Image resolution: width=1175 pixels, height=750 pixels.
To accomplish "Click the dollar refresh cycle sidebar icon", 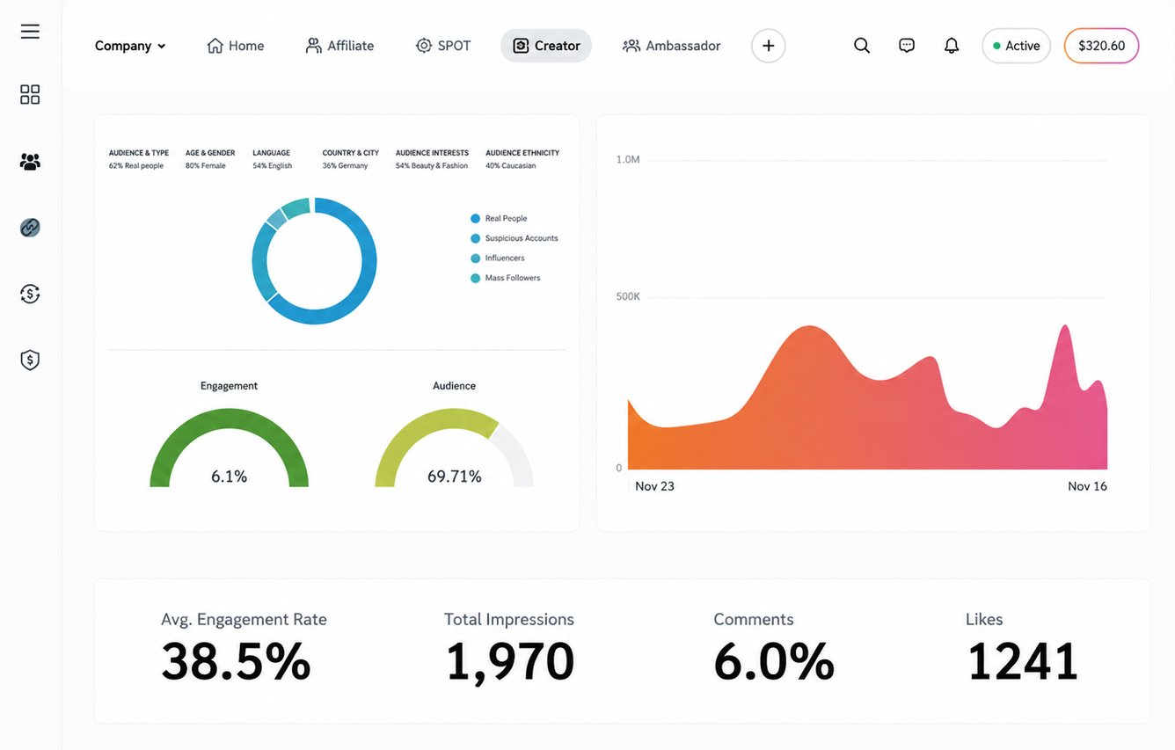I will (30, 294).
